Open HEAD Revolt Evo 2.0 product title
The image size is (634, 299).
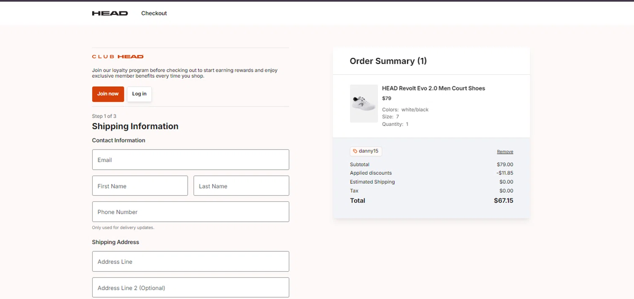[x=434, y=88]
